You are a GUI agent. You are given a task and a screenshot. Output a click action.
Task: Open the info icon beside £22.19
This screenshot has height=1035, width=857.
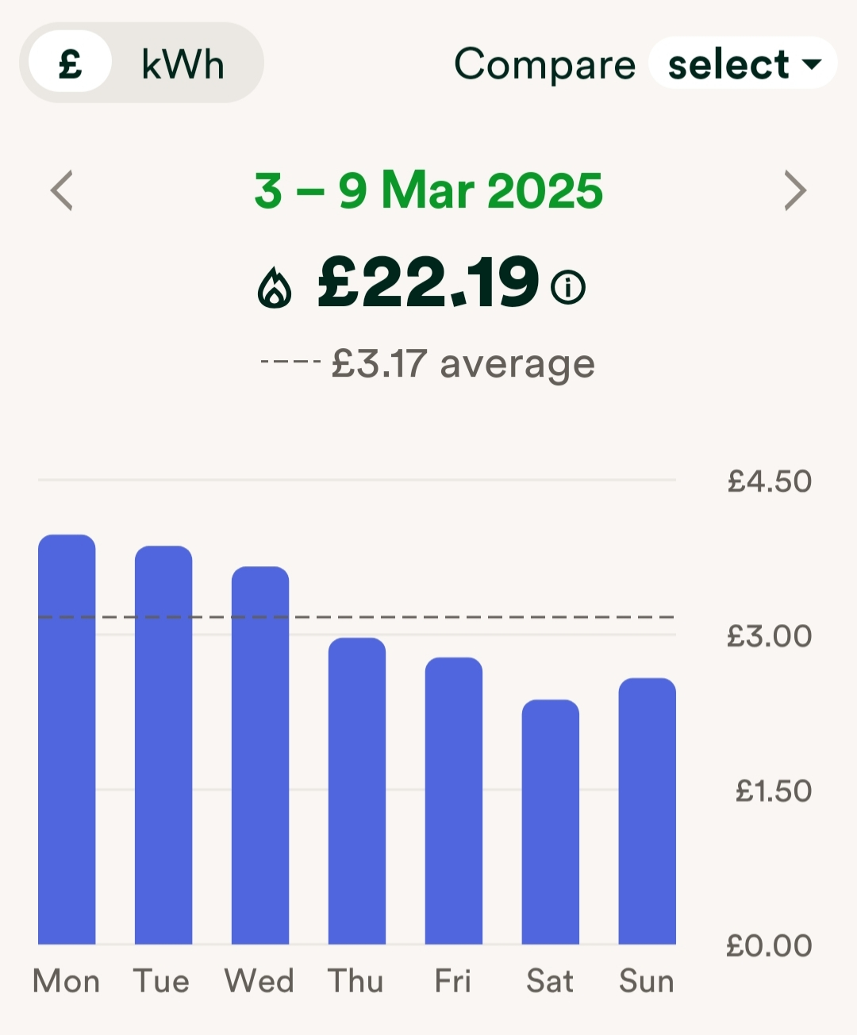[x=568, y=286]
